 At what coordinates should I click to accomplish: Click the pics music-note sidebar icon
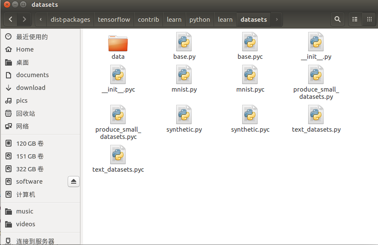[9, 101]
